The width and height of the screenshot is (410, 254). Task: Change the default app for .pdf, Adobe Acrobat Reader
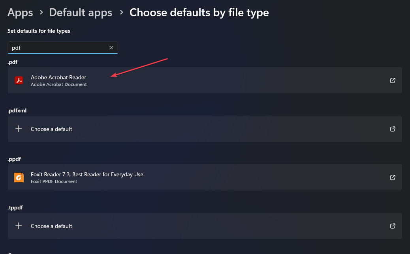coord(205,80)
